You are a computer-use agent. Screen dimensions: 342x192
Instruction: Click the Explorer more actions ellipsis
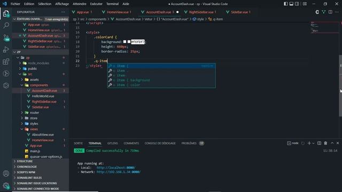63,12
